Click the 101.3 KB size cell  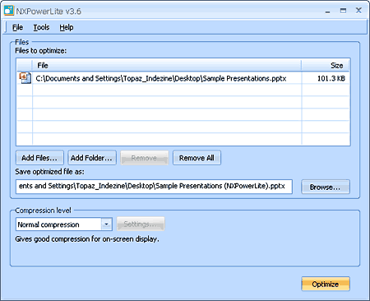(331, 78)
